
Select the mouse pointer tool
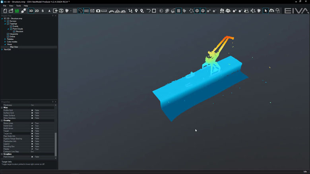pyautogui.click(x=265, y=11)
